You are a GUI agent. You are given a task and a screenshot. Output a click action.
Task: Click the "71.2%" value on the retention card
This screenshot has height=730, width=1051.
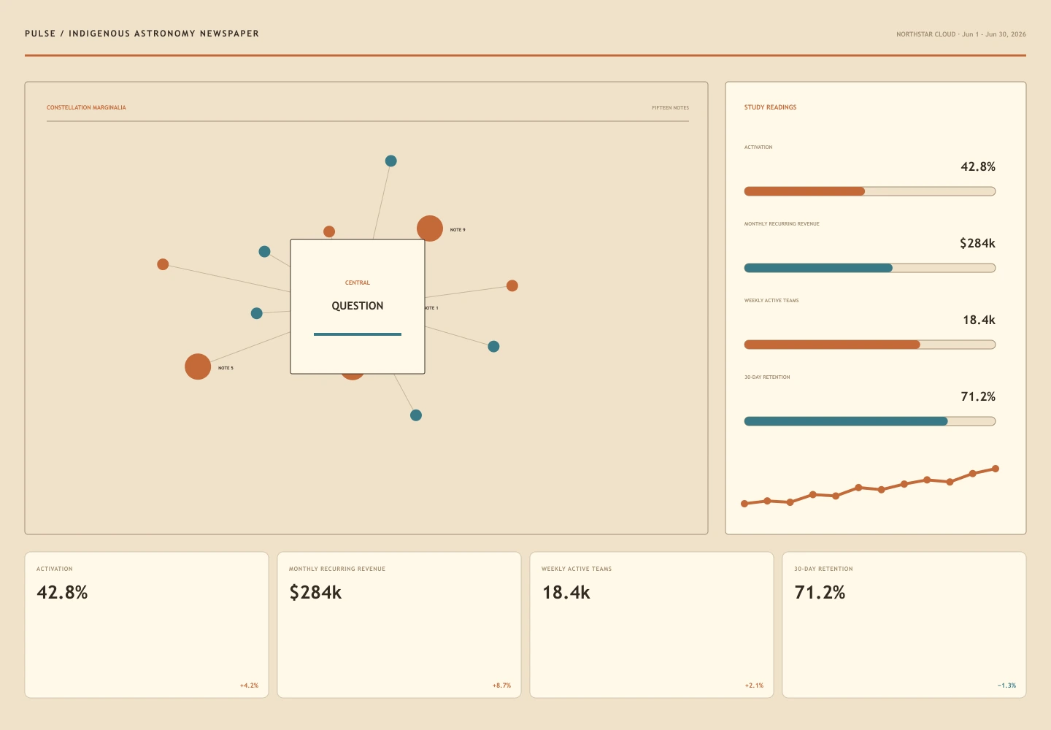coord(820,592)
